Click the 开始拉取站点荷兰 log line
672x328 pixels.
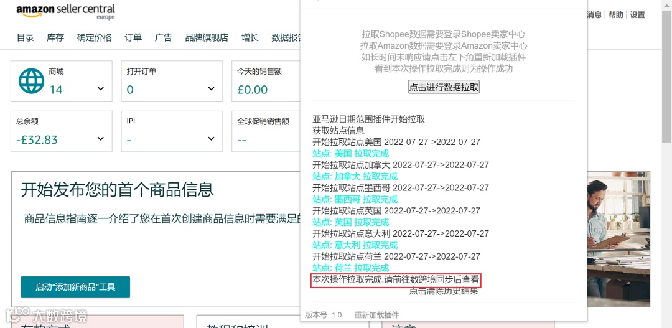pos(396,256)
